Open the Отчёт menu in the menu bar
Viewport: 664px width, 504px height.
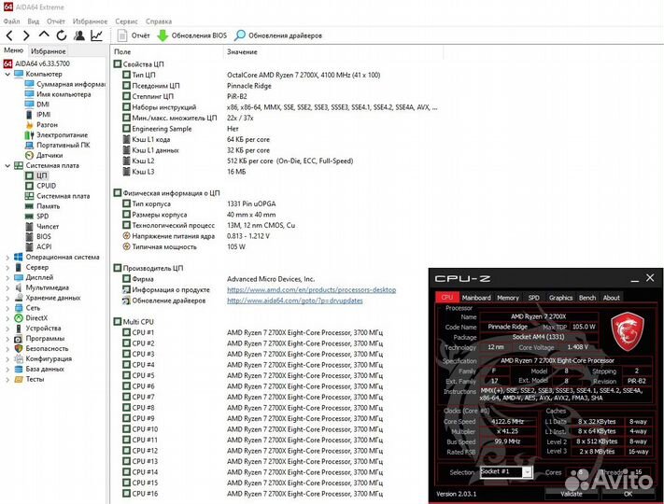click(56, 21)
